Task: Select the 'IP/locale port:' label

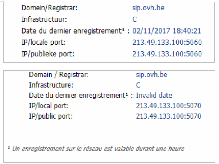Action: (43, 43)
